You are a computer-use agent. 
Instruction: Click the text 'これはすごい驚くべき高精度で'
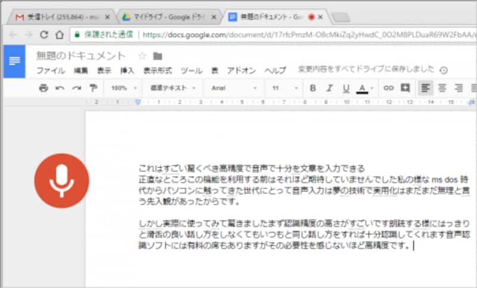tap(196, 168)
